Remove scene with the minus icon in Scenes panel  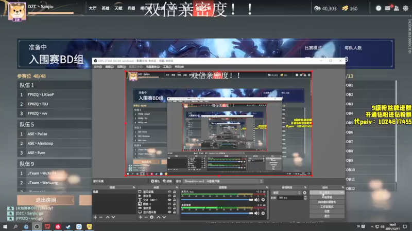tap(100, 217)
